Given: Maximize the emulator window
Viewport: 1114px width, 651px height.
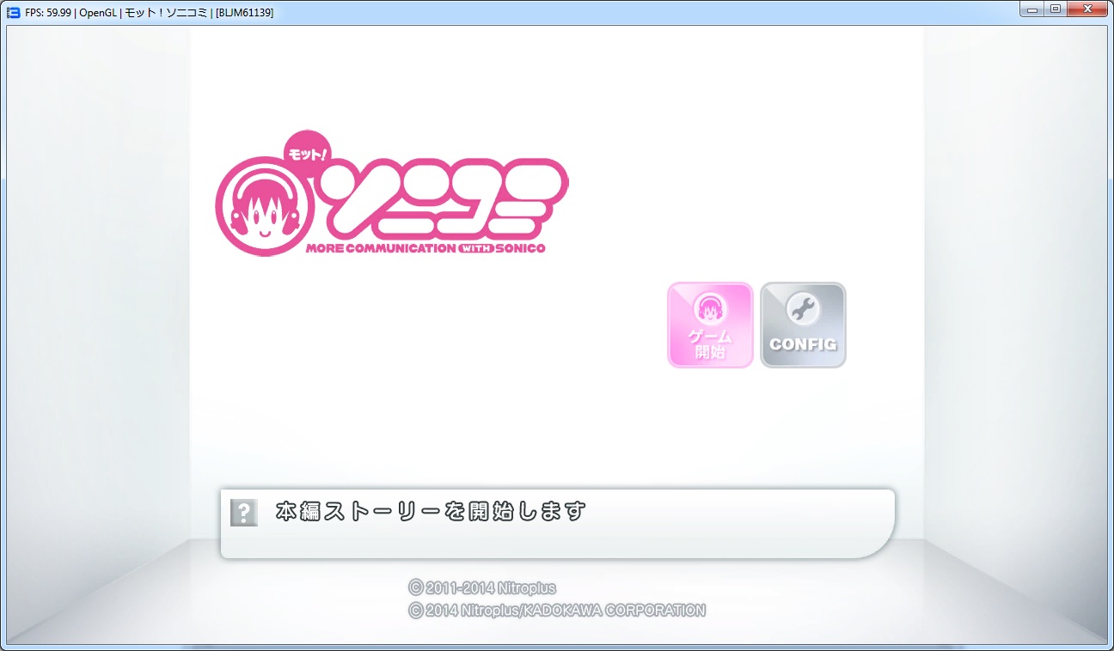Looking at the screenshot, I should point(1056,9).
